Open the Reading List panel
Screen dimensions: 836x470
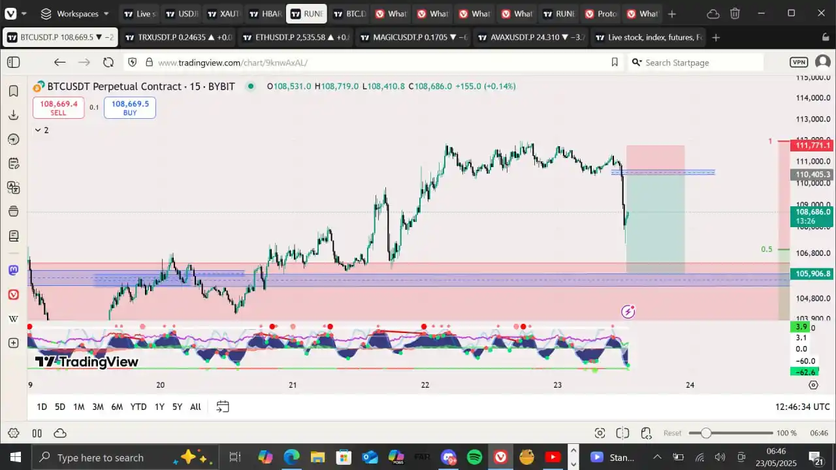point(13,236)
